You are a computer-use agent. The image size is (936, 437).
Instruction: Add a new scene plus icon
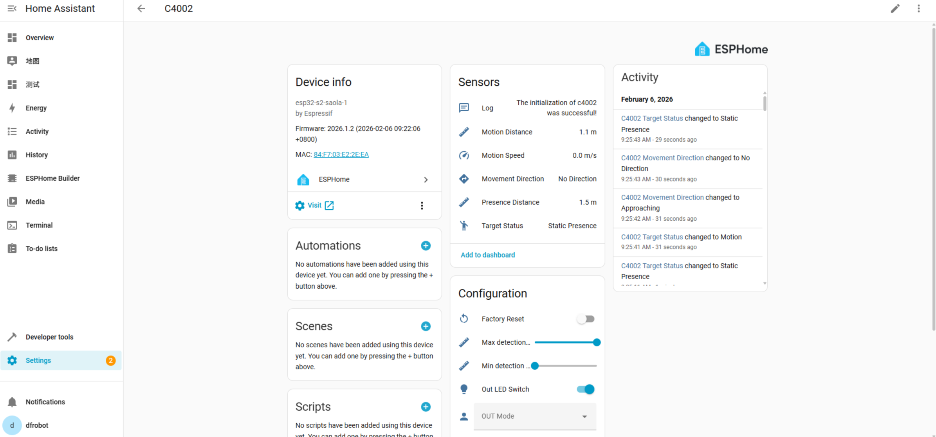tap(426, 326)
